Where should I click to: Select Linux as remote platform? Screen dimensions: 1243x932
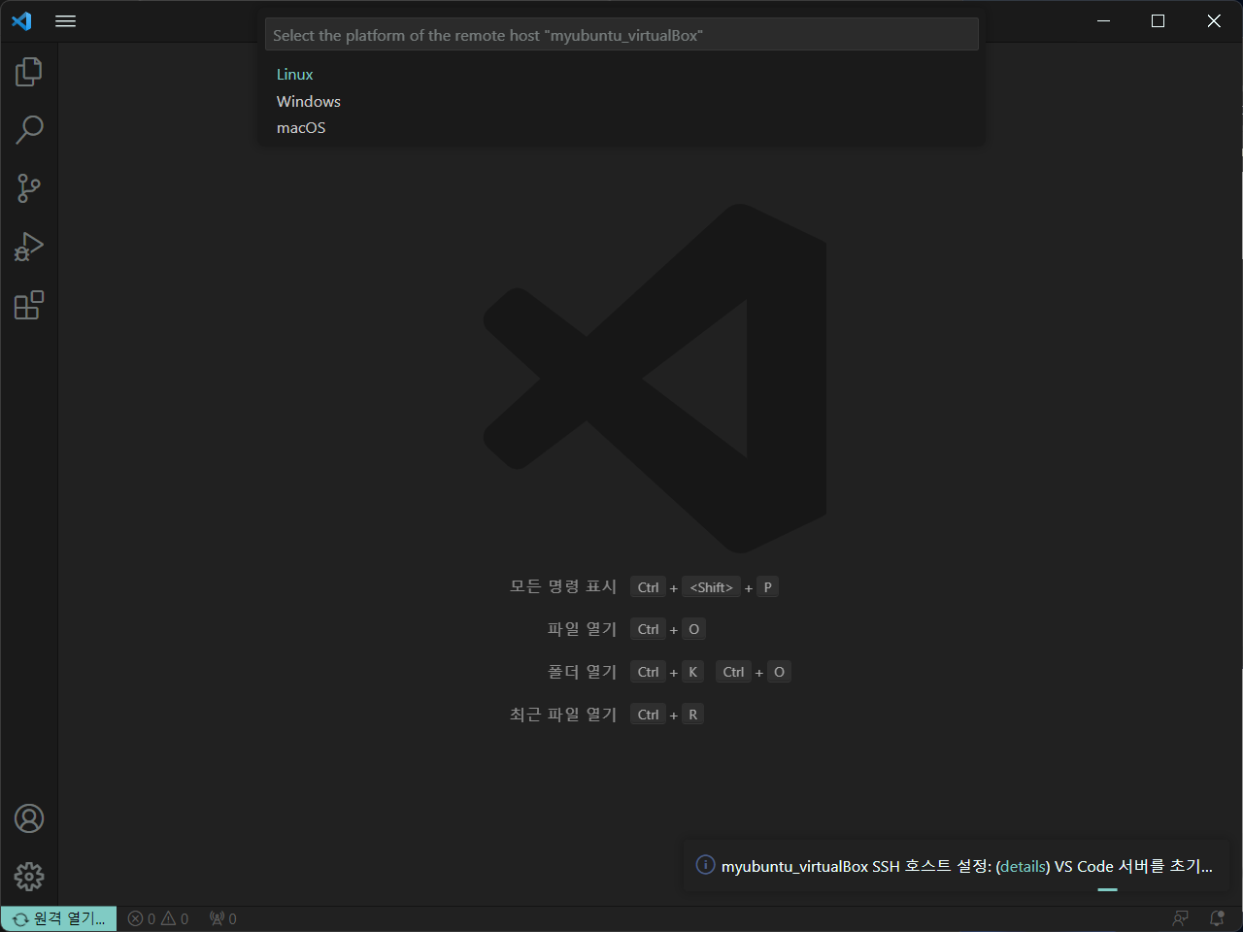(621, 75)
